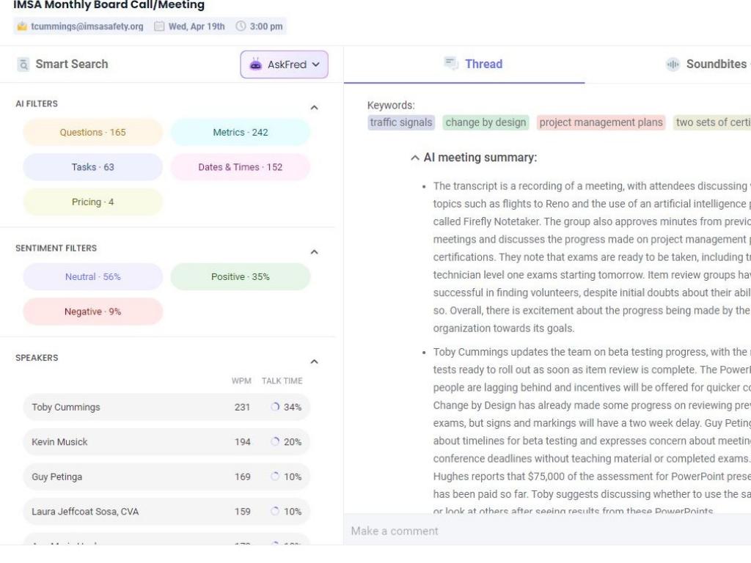Select the 'traffic signals' keyword tag

click(x=400, y=122)
